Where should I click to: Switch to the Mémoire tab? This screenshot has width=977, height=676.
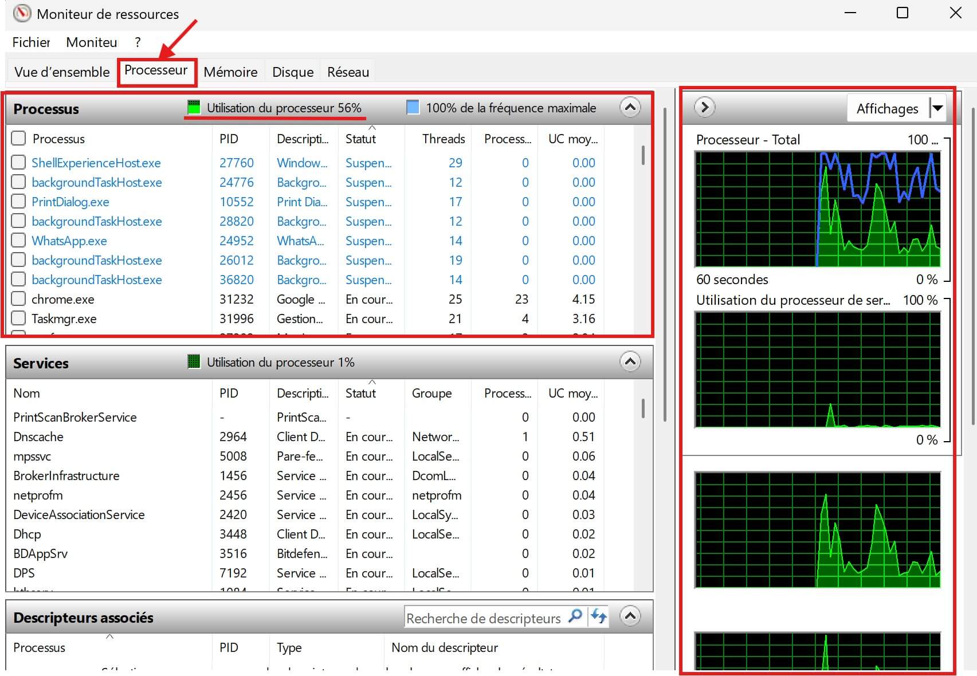click(230, 72)
